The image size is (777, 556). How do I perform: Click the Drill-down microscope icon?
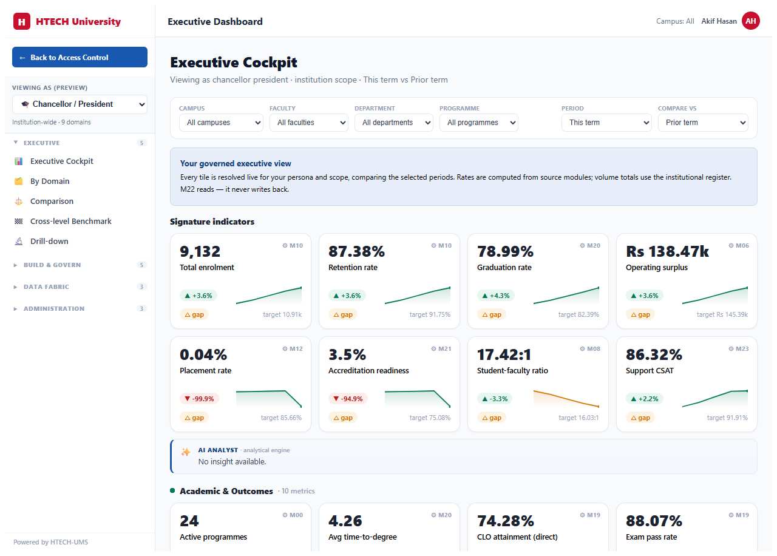[18, 242]
